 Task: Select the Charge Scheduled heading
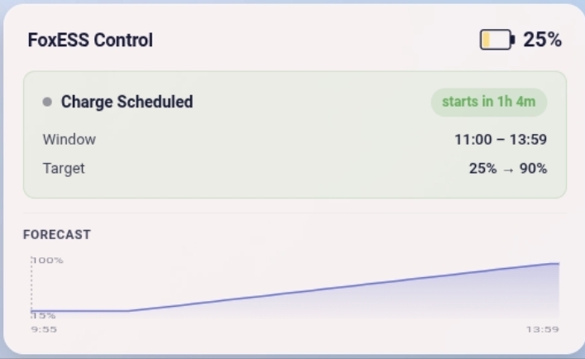point(127,102)
